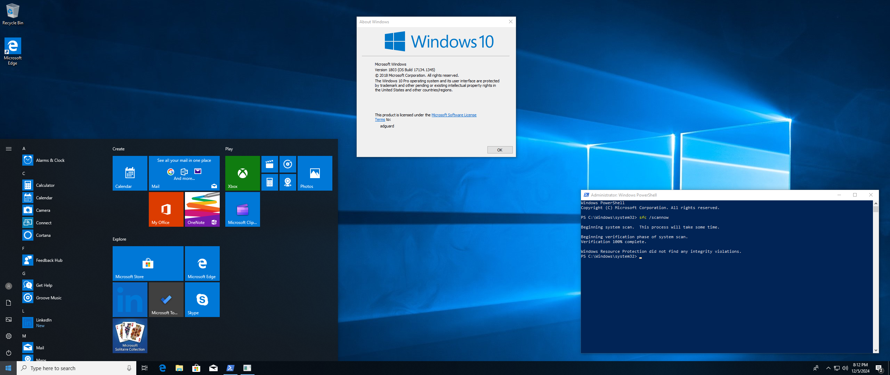Image resolution: width=890 pixels, height=375 pixels.
Task: Switch to PowerShell via taskbar icon
Action: (x=230, y=368)
